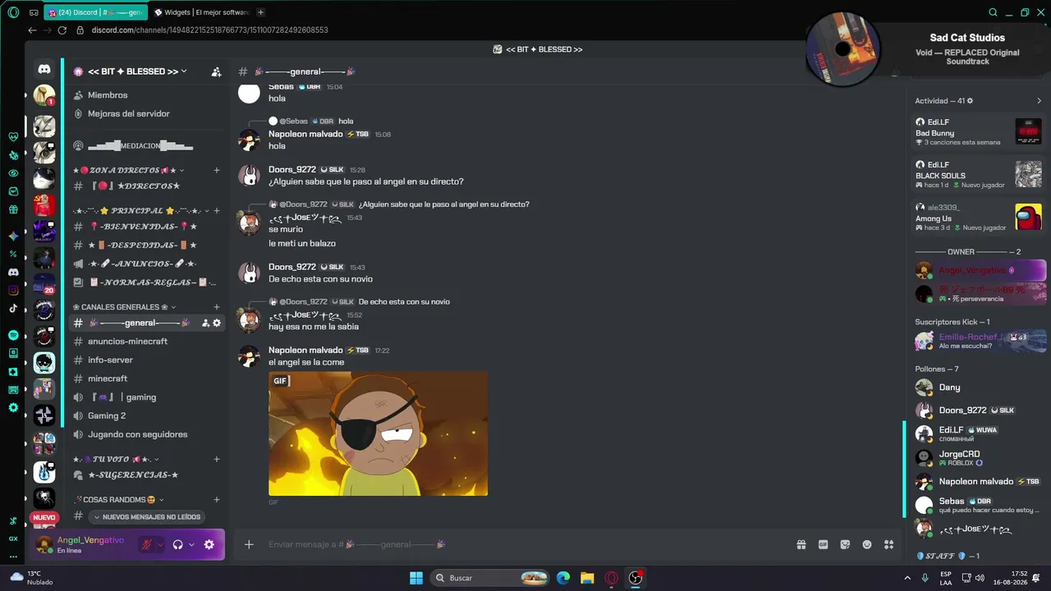1051x591 pixels.
Task: Expand the Actividad section arrow
Action: [x=1040, y=101]
